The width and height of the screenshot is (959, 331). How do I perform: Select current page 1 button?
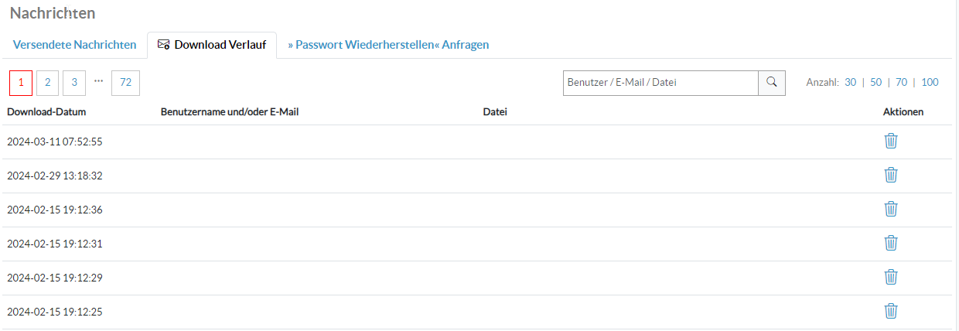(x=21, y=83)
